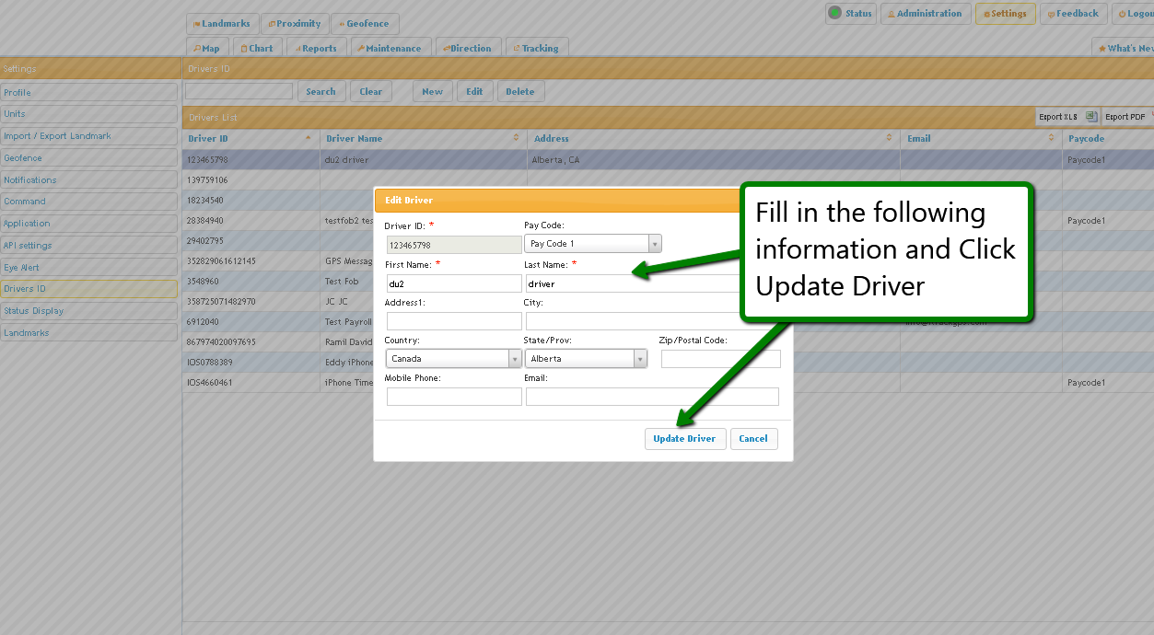Sort by Driver ID column arrow
Screen dimensions: 1154x635
pyautogui.click(x=308, y=138)
